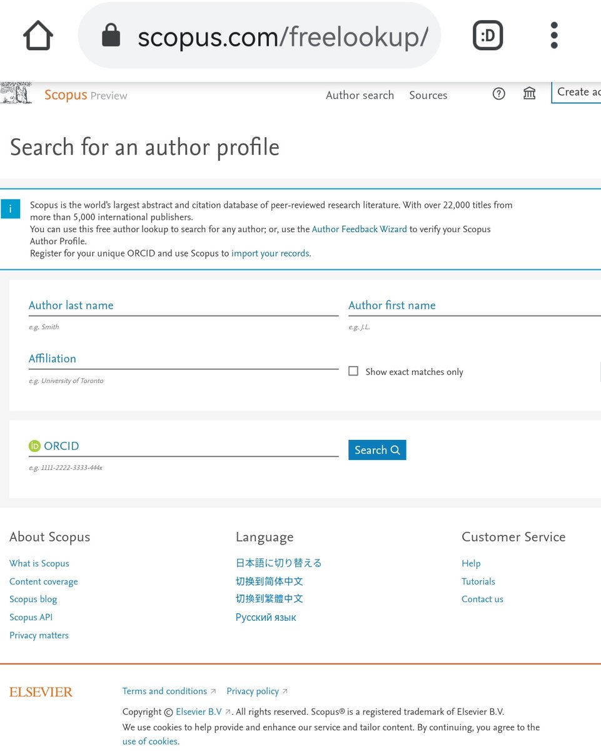This screenshot has width=601, height=751.
Task: Switch language to Simplified Chinese 简体中文
Action: click(270, 581)
